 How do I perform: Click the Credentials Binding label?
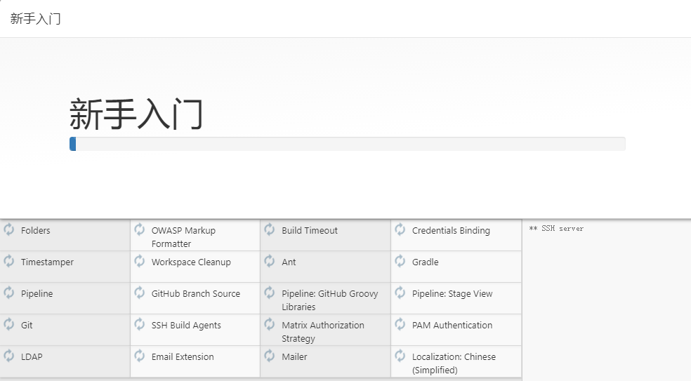click(x=451, y=230)
